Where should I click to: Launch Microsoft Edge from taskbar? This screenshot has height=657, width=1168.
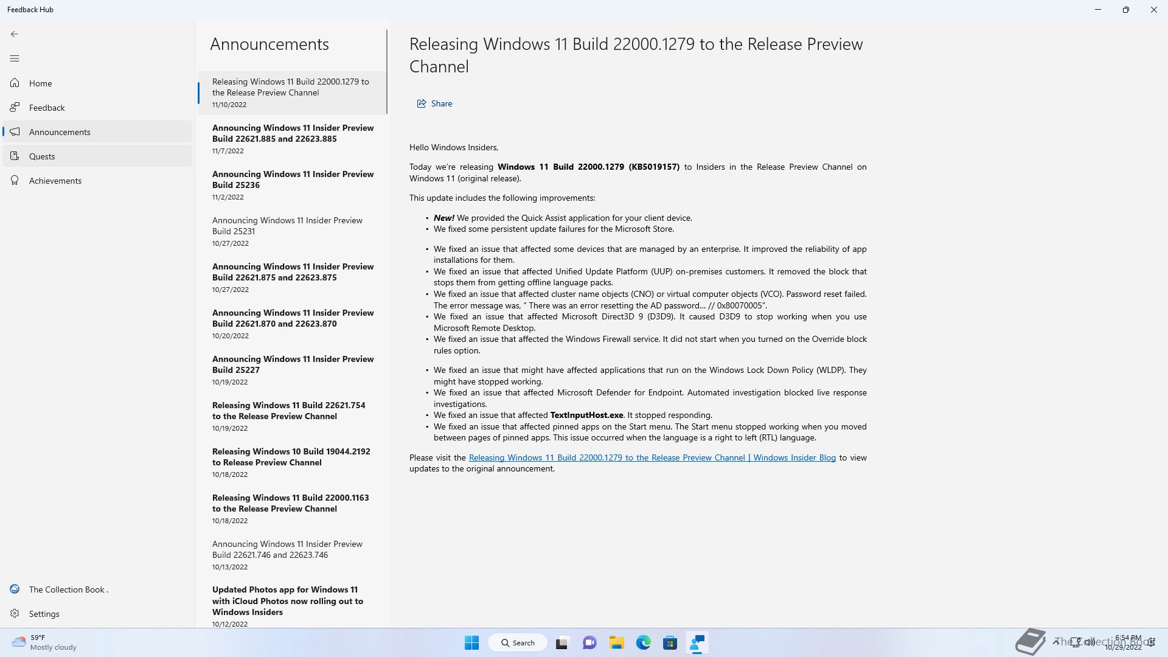click(643, 642)
